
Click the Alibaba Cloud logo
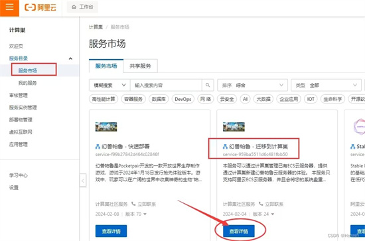click(x=40, y=7)
